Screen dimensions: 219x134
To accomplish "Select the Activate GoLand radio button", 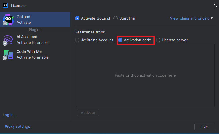I will (x=77, y=18).
